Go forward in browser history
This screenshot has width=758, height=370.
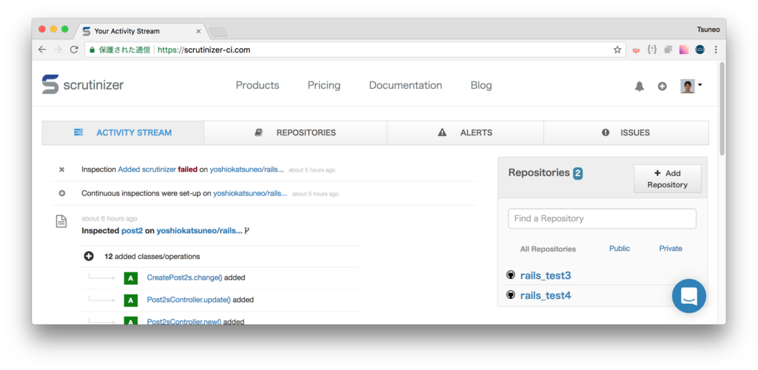pos(58,50)
